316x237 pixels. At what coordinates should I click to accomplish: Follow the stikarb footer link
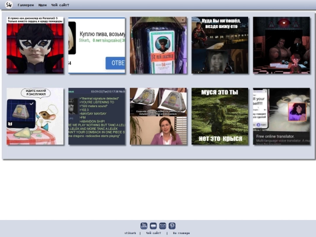[x=130, y=233]
